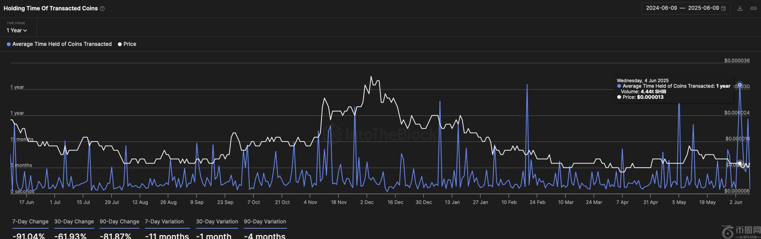Choose the 90-Day Variation tab
761x239 pixels.
pos(265,222)
